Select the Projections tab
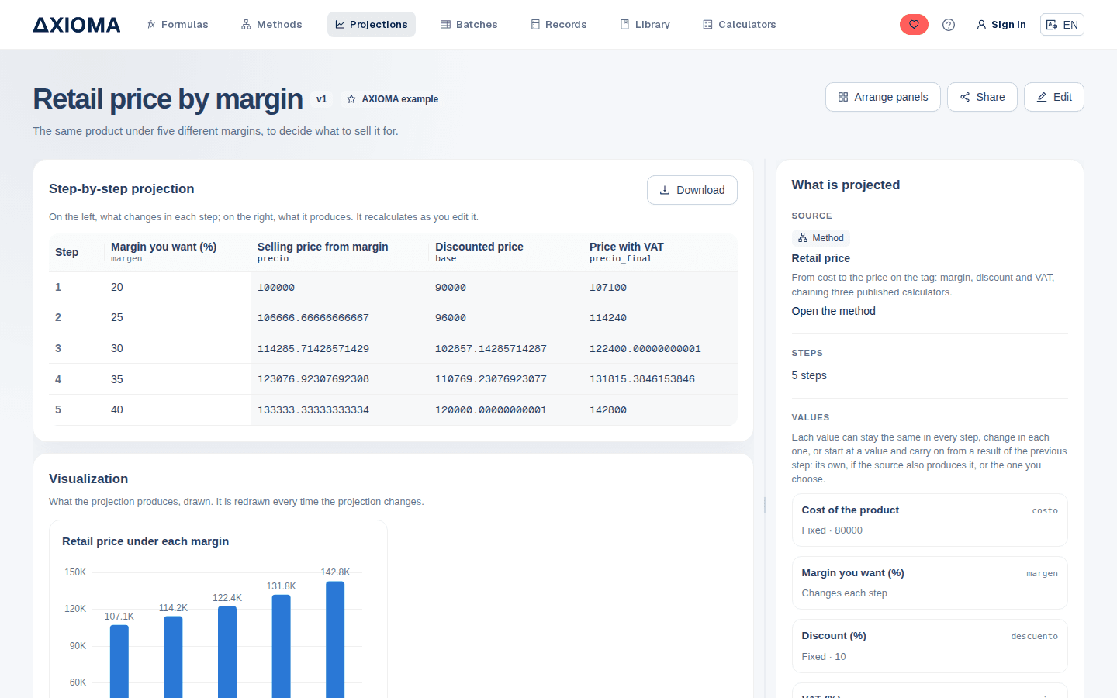The image size is (1117, 698). click(x=372, y=25)
